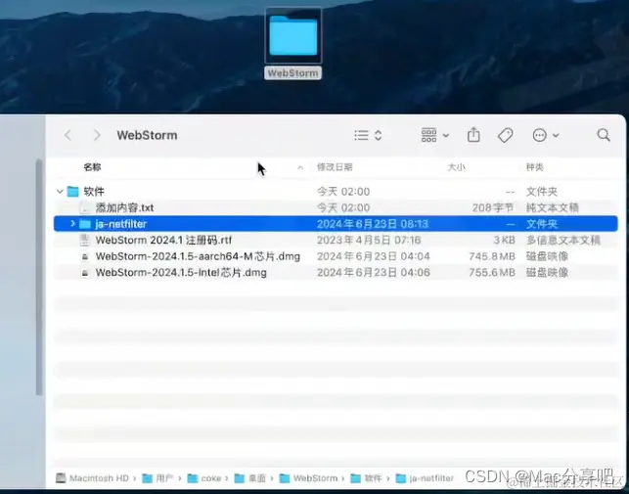This screenshot has height=494, width=629.
Task: Click the 745.8 MB size cell
Action: [492, 256]
